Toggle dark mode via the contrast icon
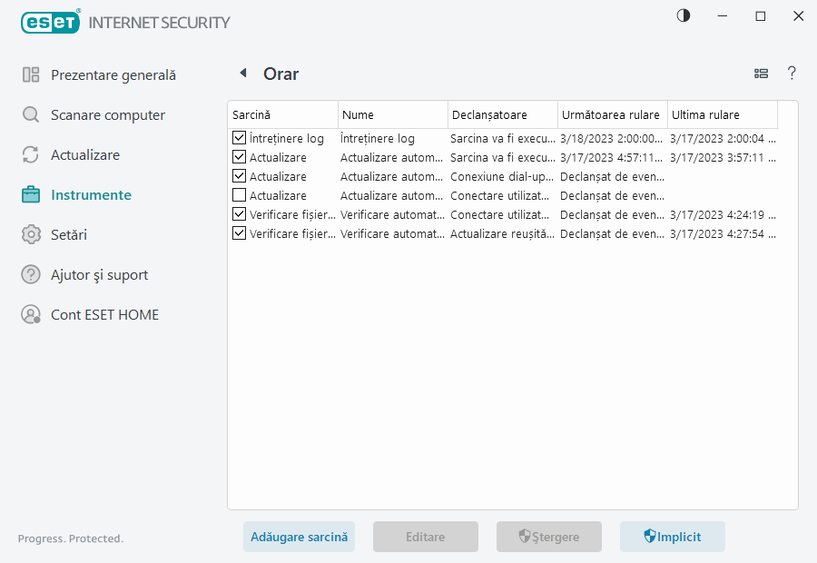The height and width of the screenshot is (563, 817). tap(683, 15)
